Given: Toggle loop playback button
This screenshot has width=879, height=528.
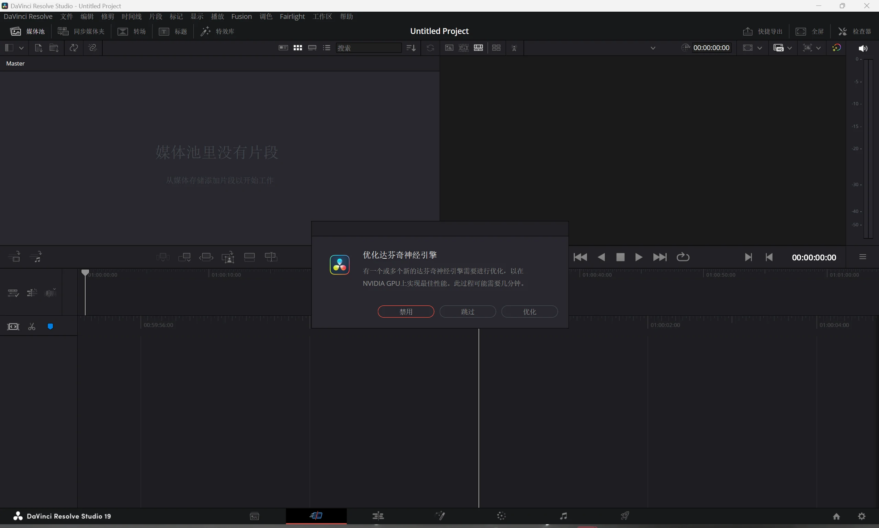Looking at the screenshot, I should tap(683, 257).
